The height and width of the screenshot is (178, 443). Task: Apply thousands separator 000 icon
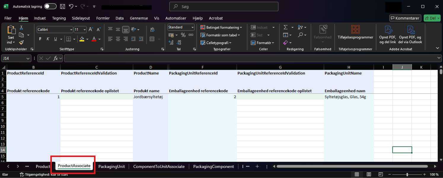[191, 35]
